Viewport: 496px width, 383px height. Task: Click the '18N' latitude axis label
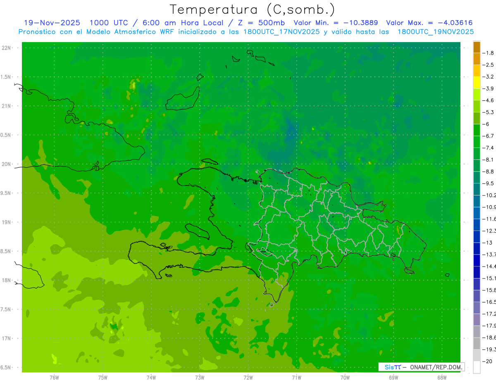click(x=6, y=280)
